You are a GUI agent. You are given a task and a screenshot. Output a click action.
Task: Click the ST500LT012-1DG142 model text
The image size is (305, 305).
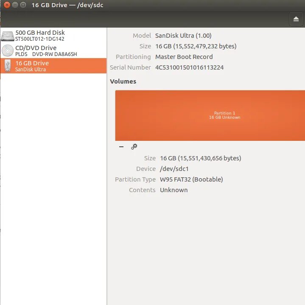point(40,39)
